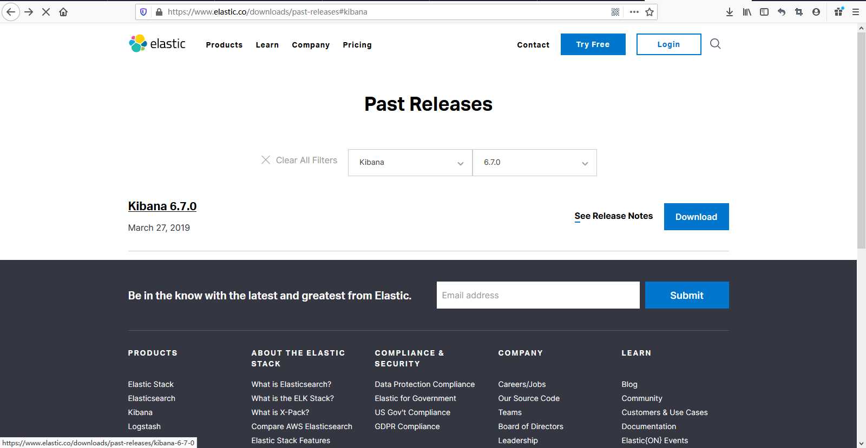Image resolution: width=866 pixels, height=448 pixels.
Task: Click the browser forward arrow
Action: [x=29, y=12]
